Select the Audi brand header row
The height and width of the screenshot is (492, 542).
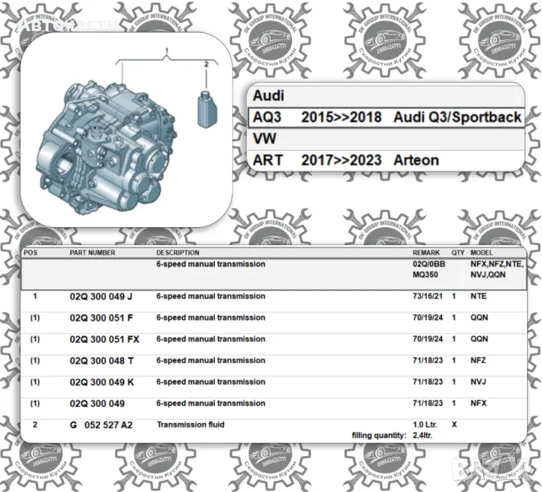(x=386, y=96)
